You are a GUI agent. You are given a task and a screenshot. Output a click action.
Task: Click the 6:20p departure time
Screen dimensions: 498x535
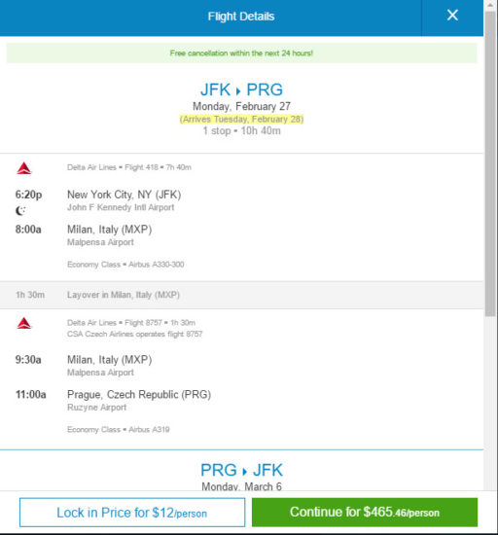[28, 195]
